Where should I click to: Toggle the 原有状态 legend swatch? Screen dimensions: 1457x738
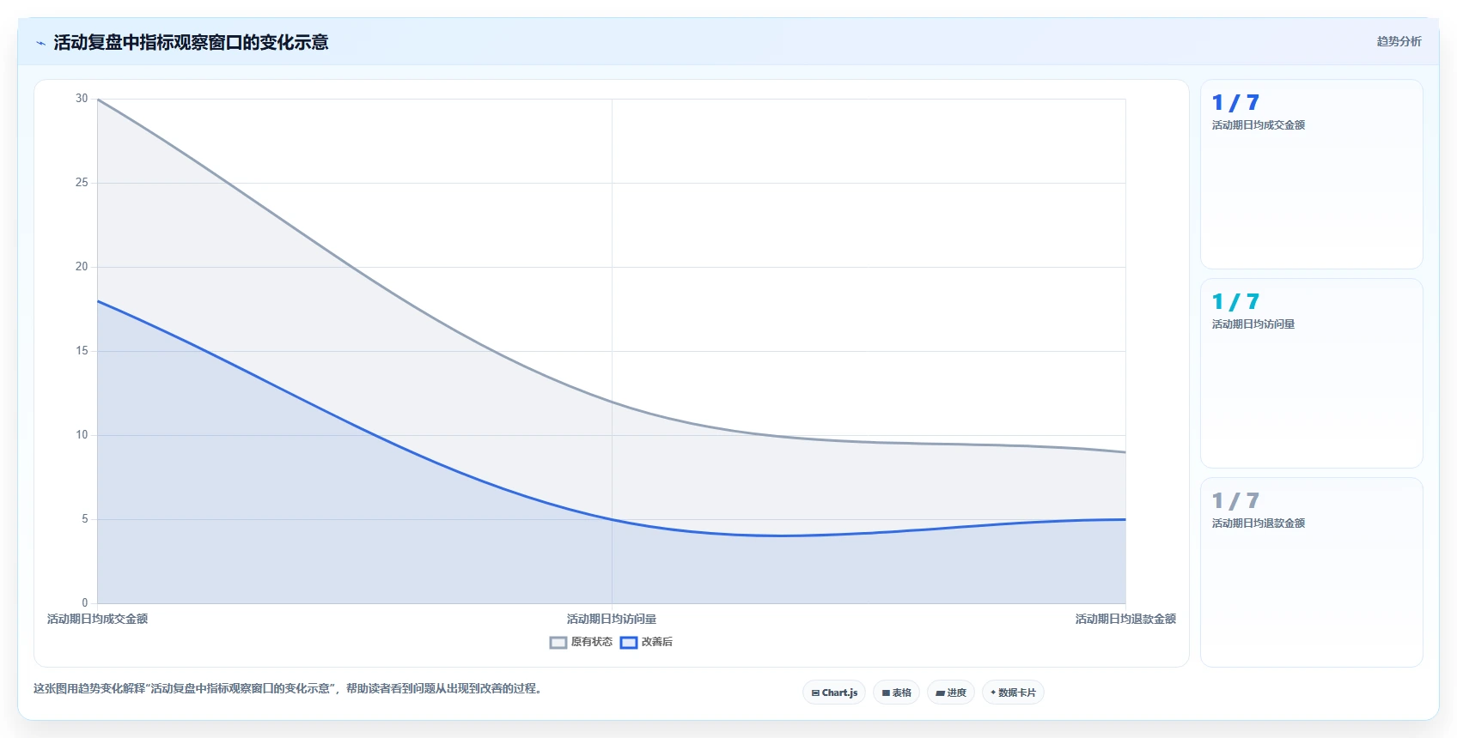coord(558,643)
